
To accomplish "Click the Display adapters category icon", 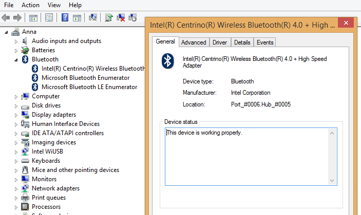I will (x=25, y=115).
